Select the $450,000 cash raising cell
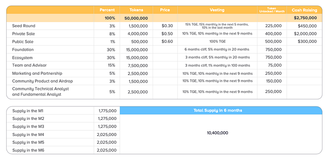329x161 pixels. (307, 26)
